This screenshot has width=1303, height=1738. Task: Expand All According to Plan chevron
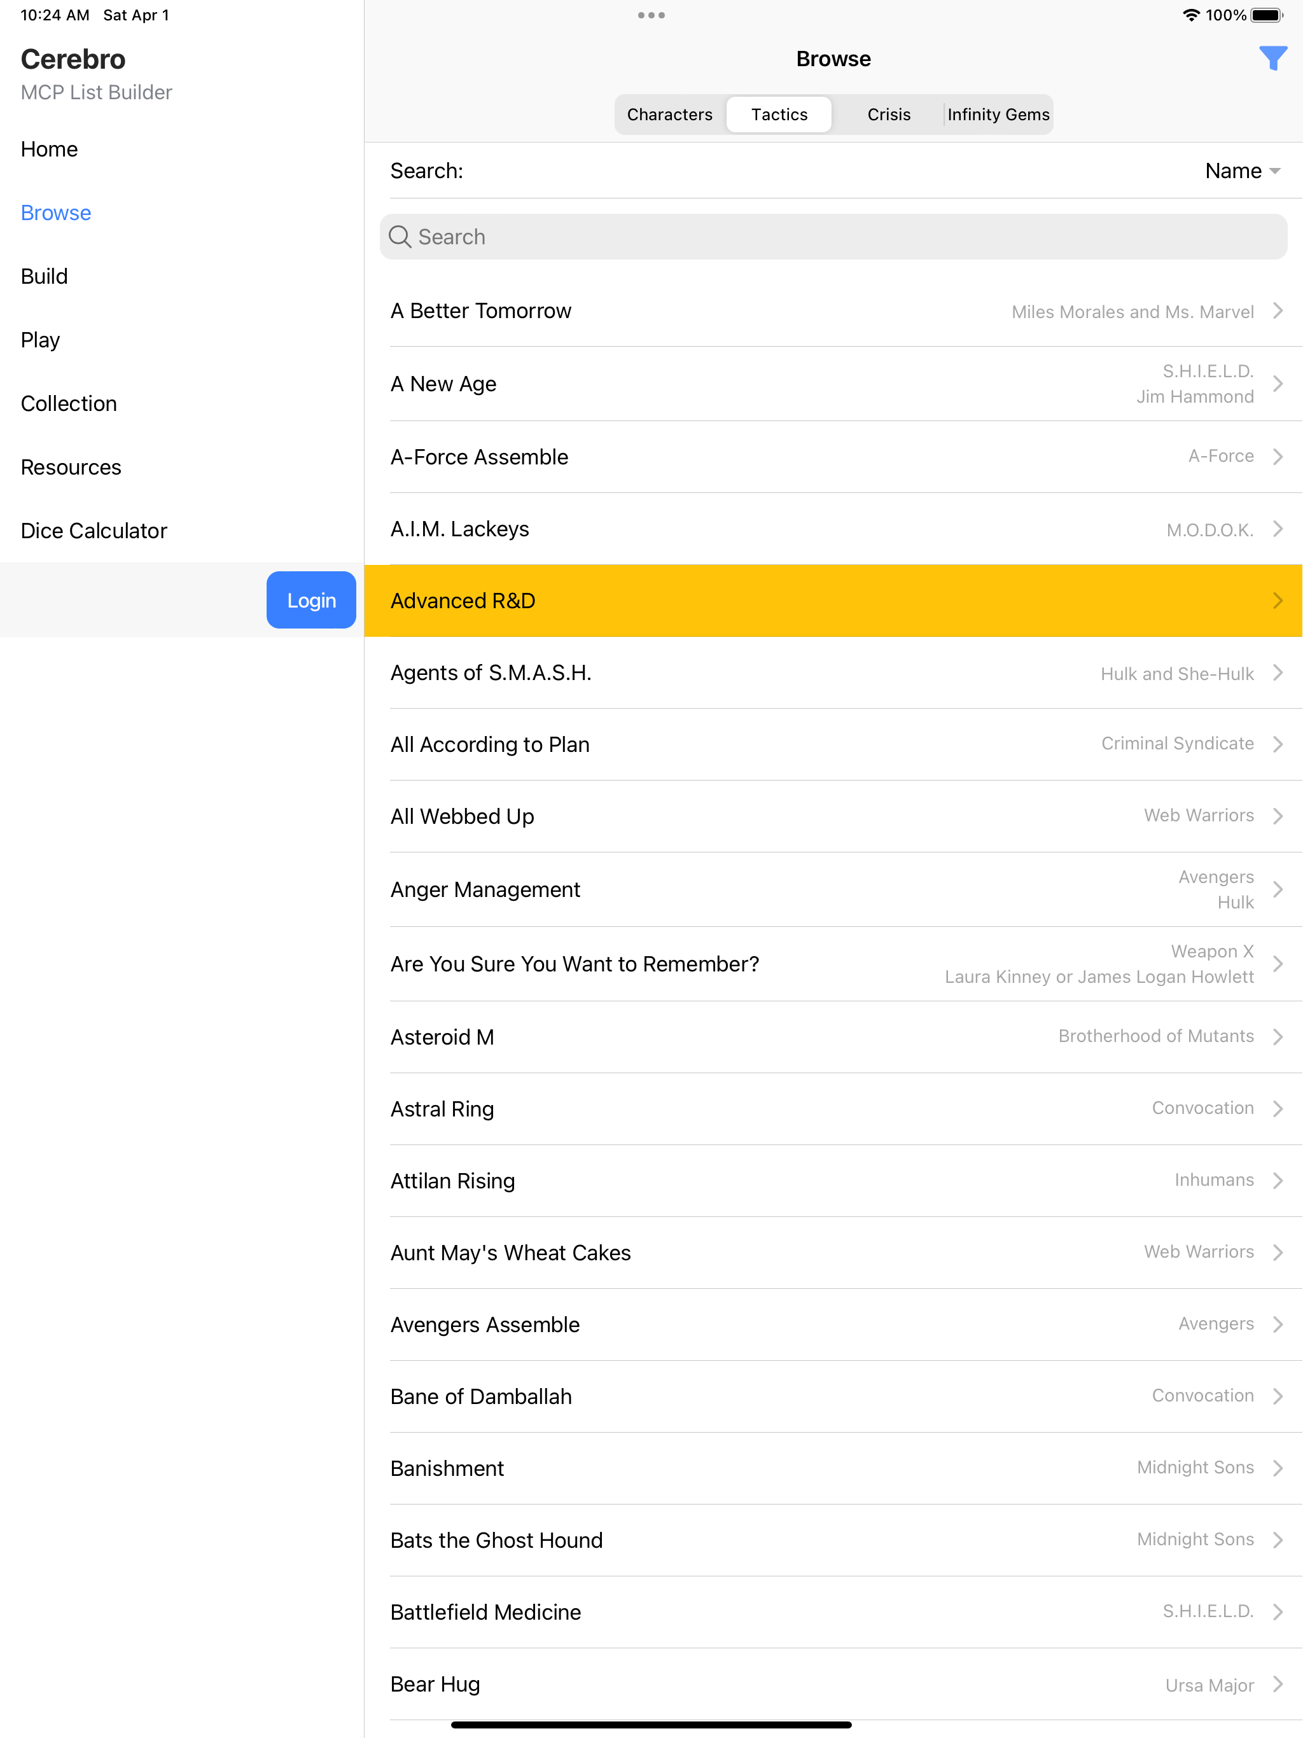(1278, 744)
